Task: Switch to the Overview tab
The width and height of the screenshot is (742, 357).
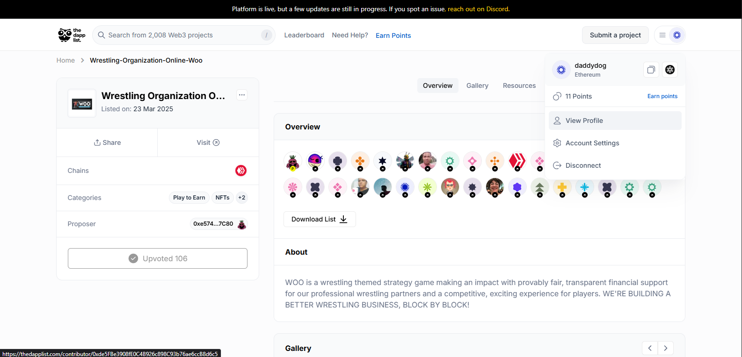Action: (438, 86)
